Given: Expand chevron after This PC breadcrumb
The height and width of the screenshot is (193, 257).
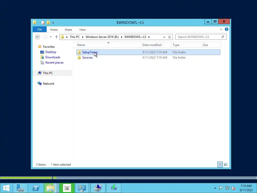Looking at the screenshot, I should pos(83,37).
